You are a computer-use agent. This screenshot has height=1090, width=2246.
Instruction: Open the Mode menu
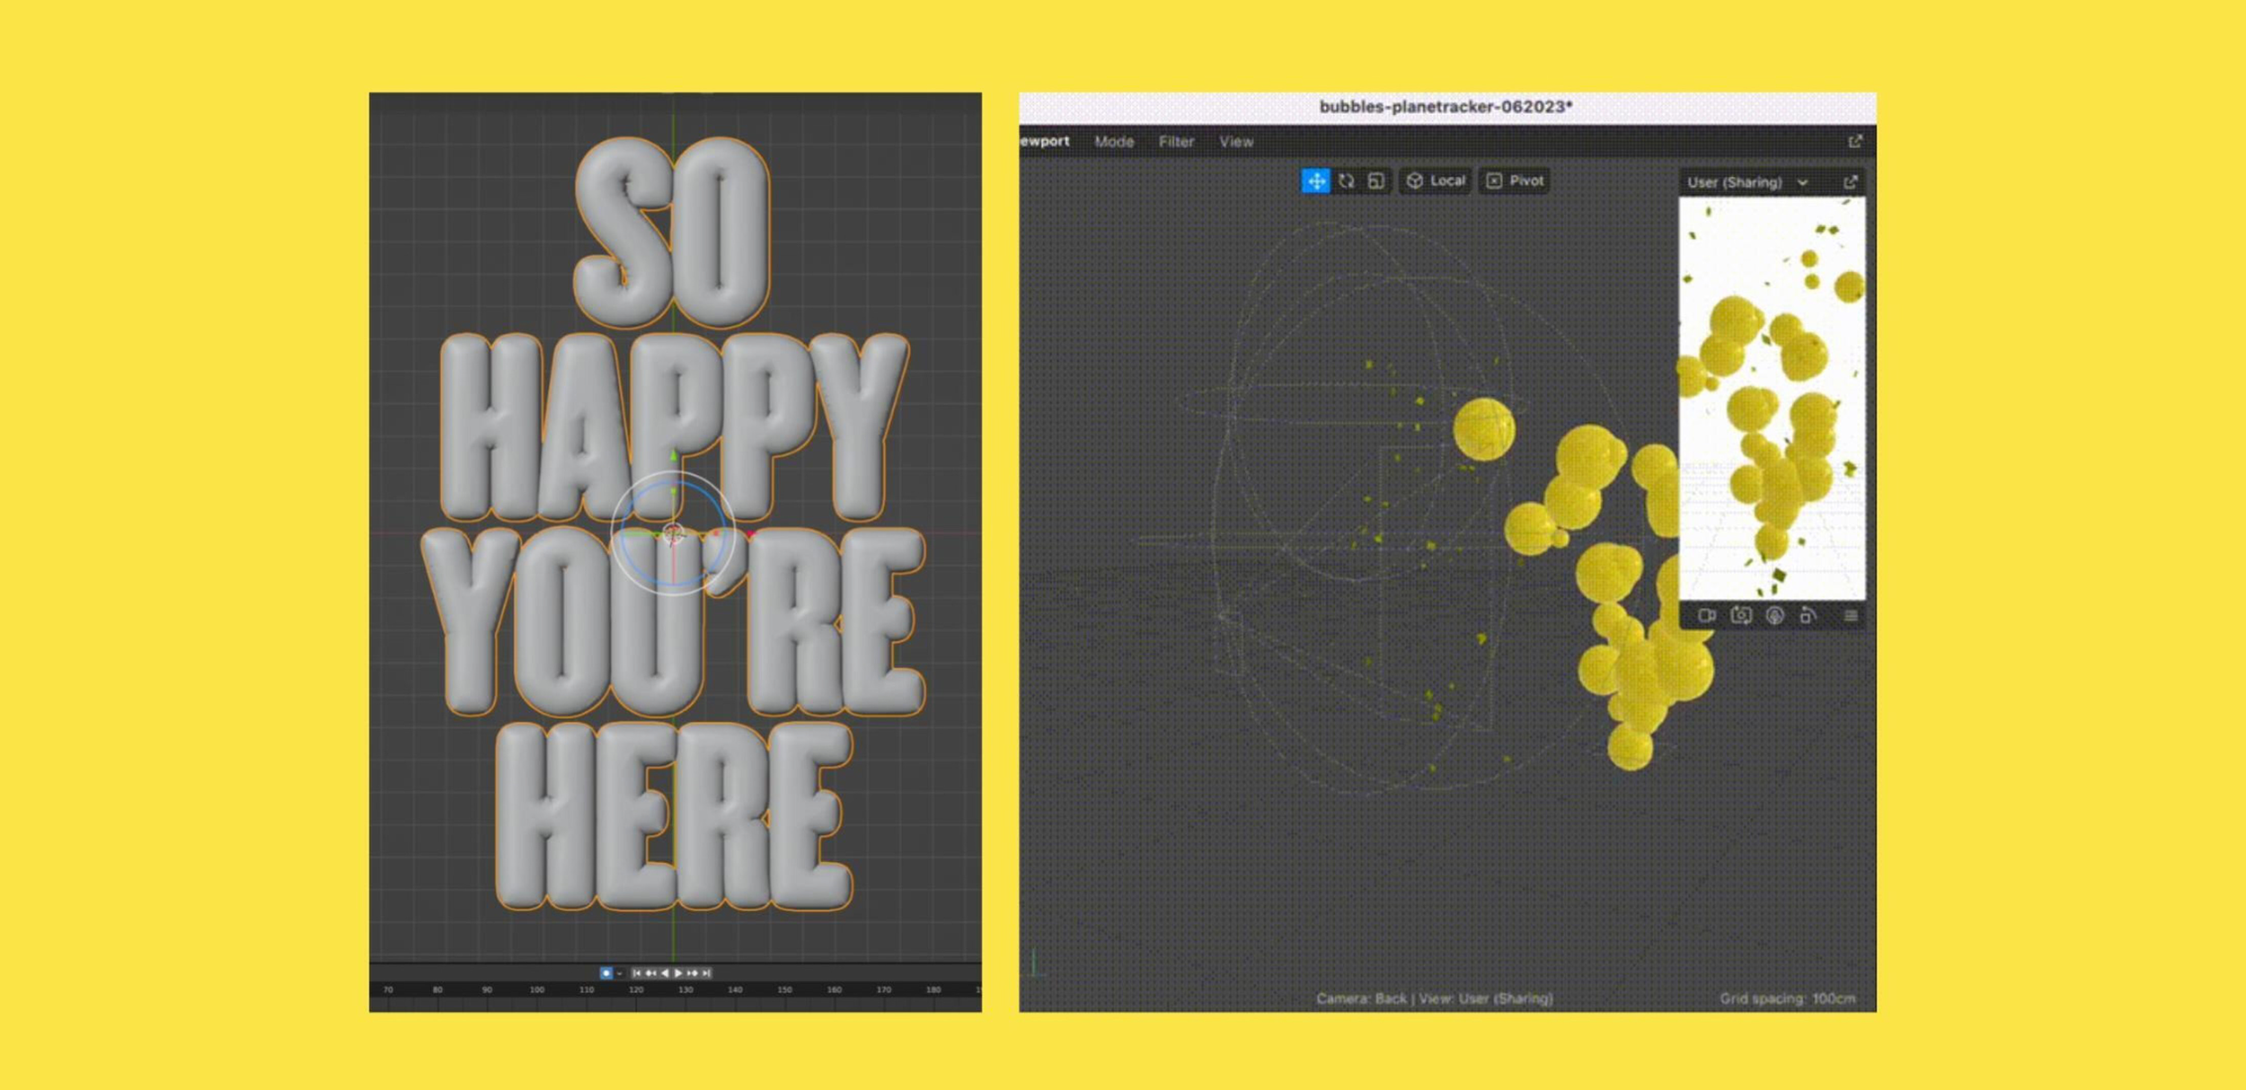[1113, 142]
